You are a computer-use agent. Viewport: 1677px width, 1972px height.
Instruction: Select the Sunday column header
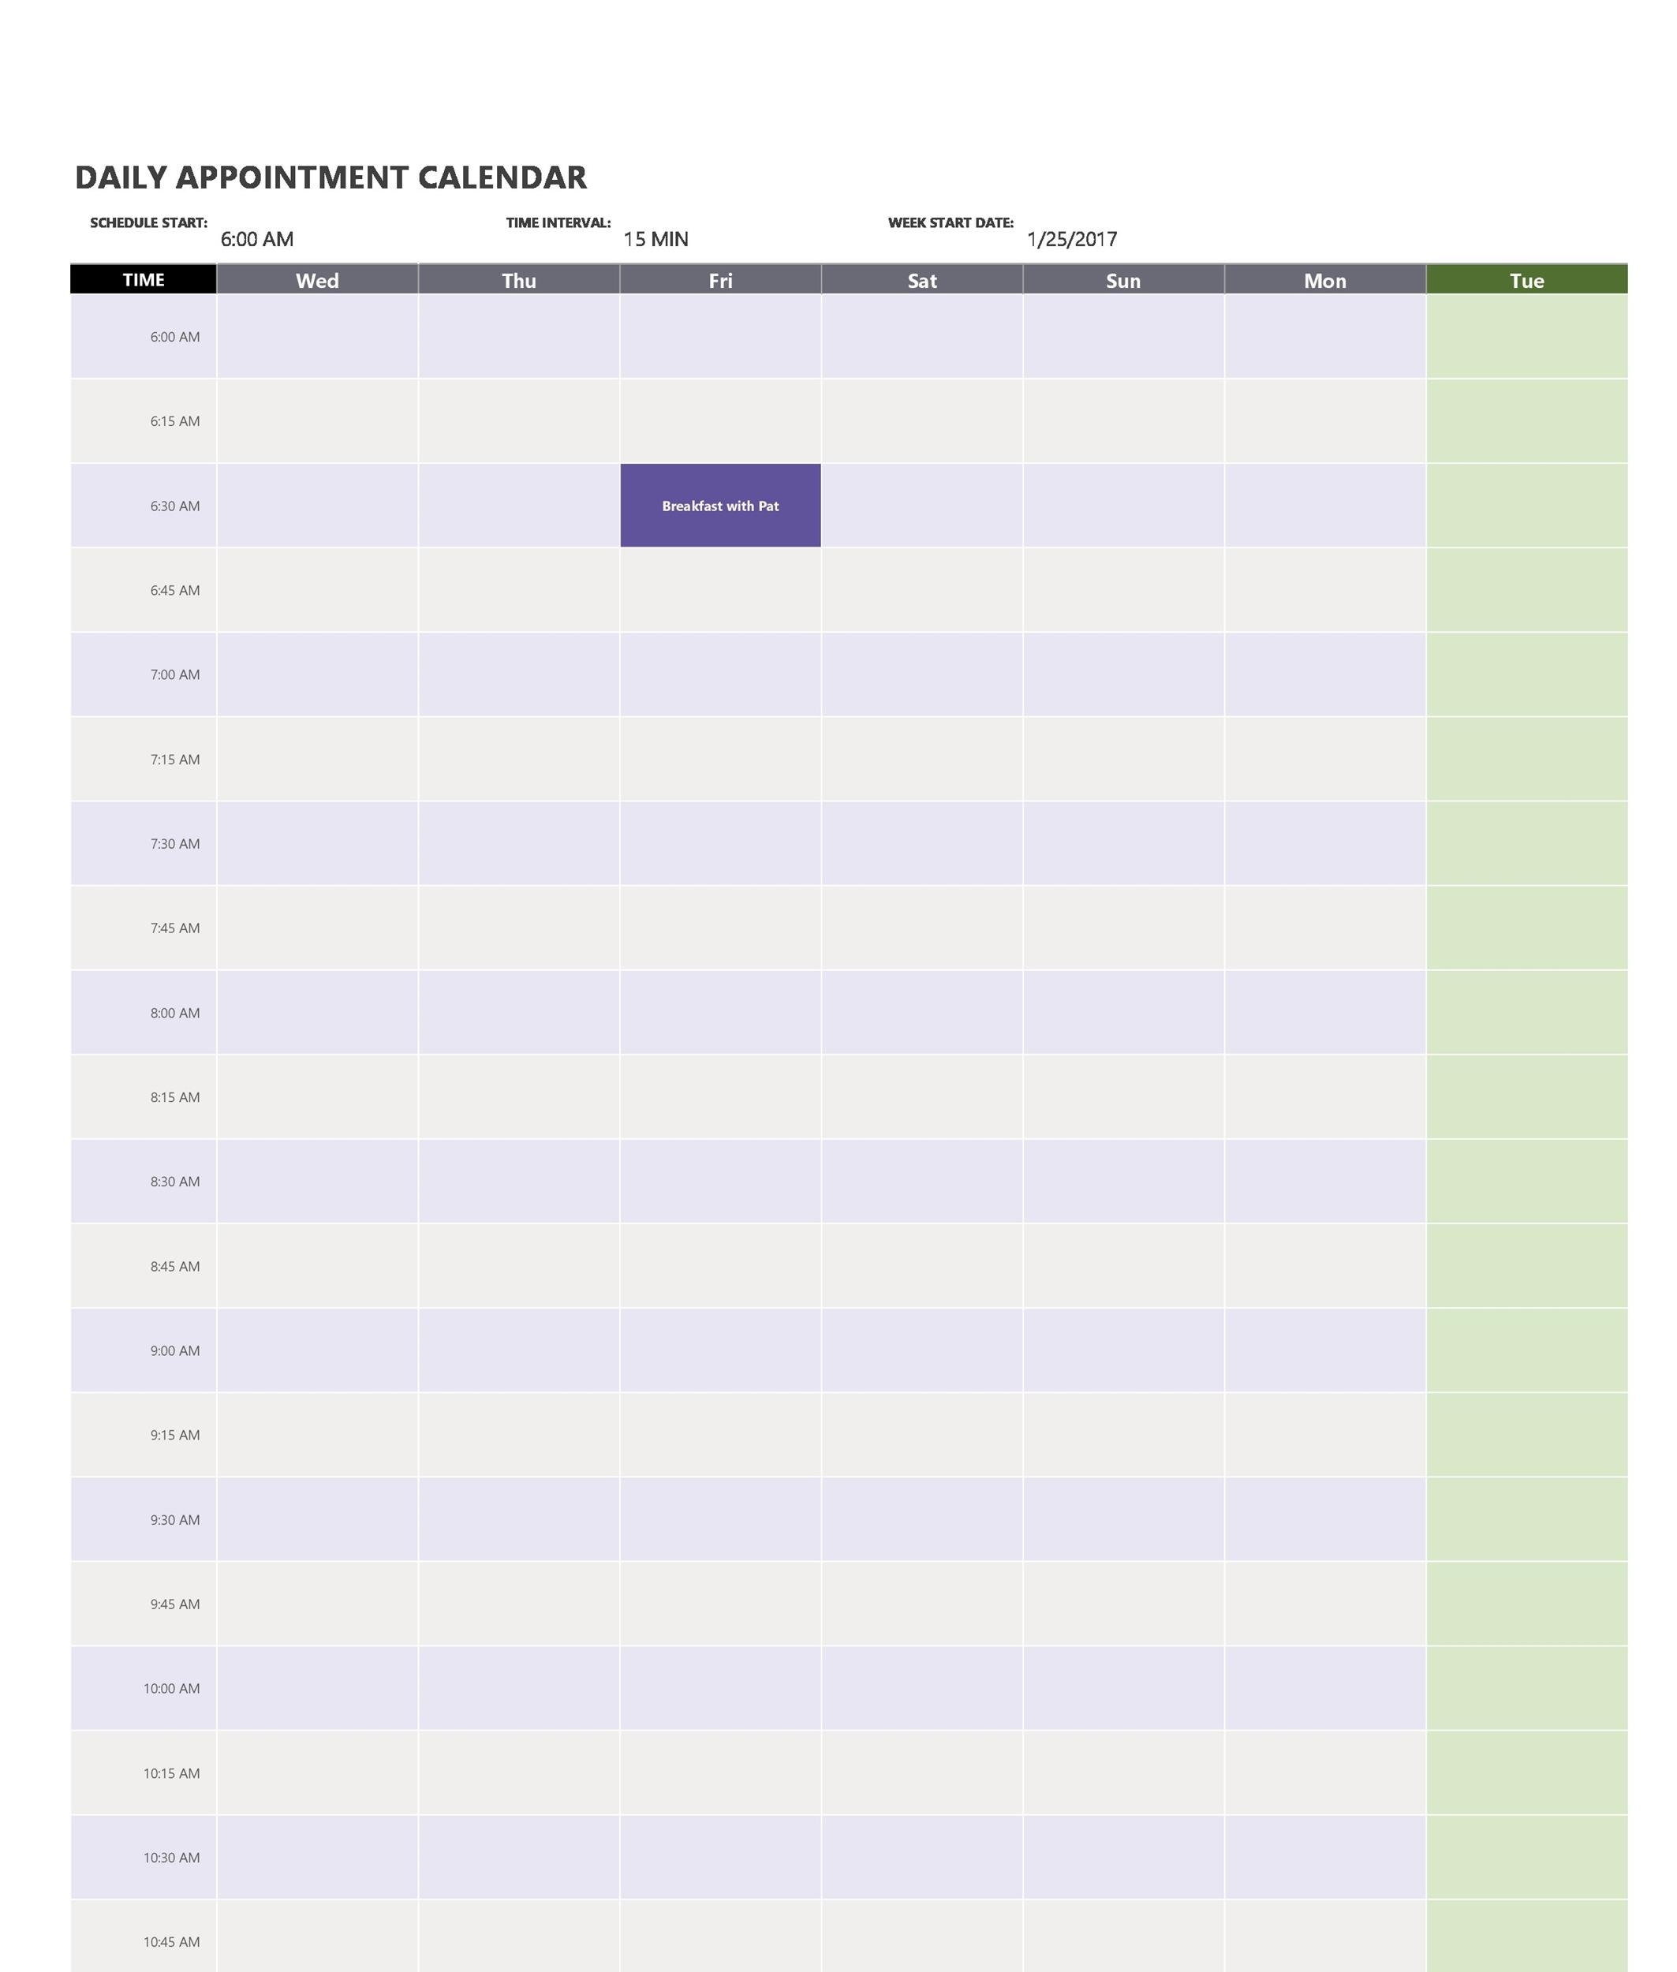click(x=1123, y=278)
